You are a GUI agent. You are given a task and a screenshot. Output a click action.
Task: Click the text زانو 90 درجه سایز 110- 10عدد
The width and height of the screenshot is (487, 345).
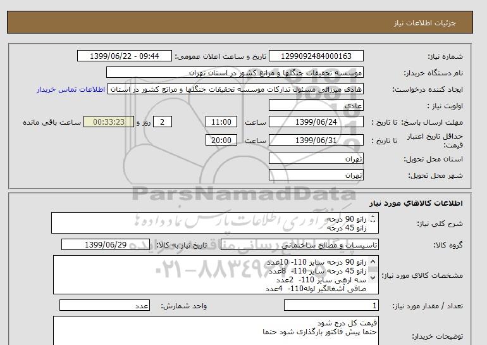316,262
